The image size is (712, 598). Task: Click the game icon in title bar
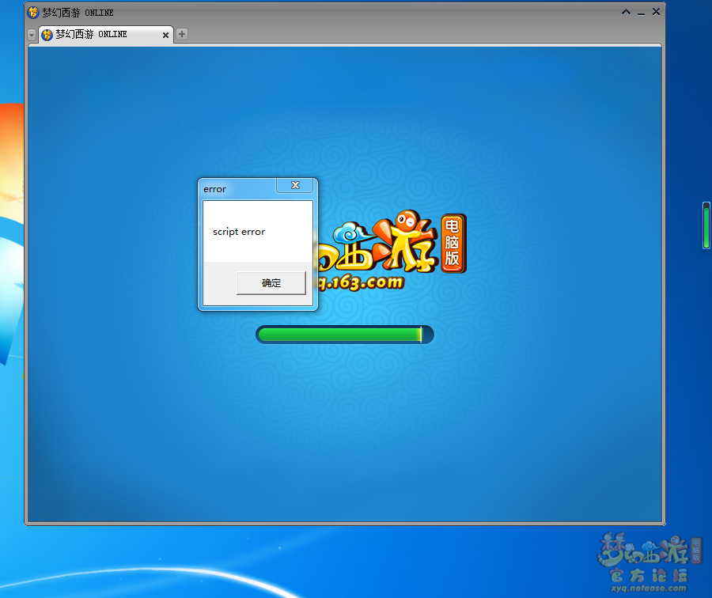coord(33,12)
